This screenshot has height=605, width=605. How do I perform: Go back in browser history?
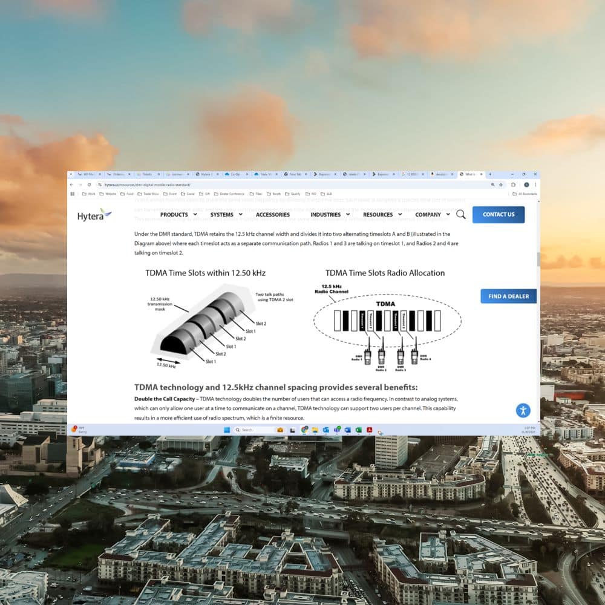point(71,185)
